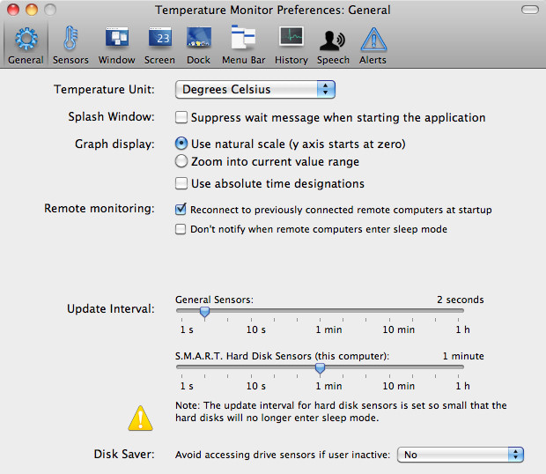Select Use natural scale radio button
Screen dimensions: 546x474
181,144
